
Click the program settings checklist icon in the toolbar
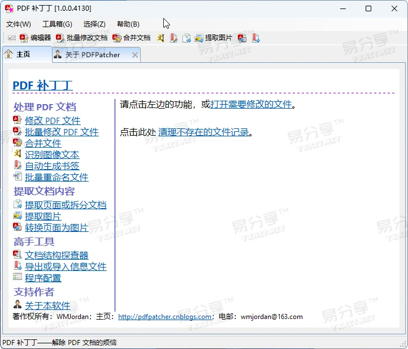(12, 38)
